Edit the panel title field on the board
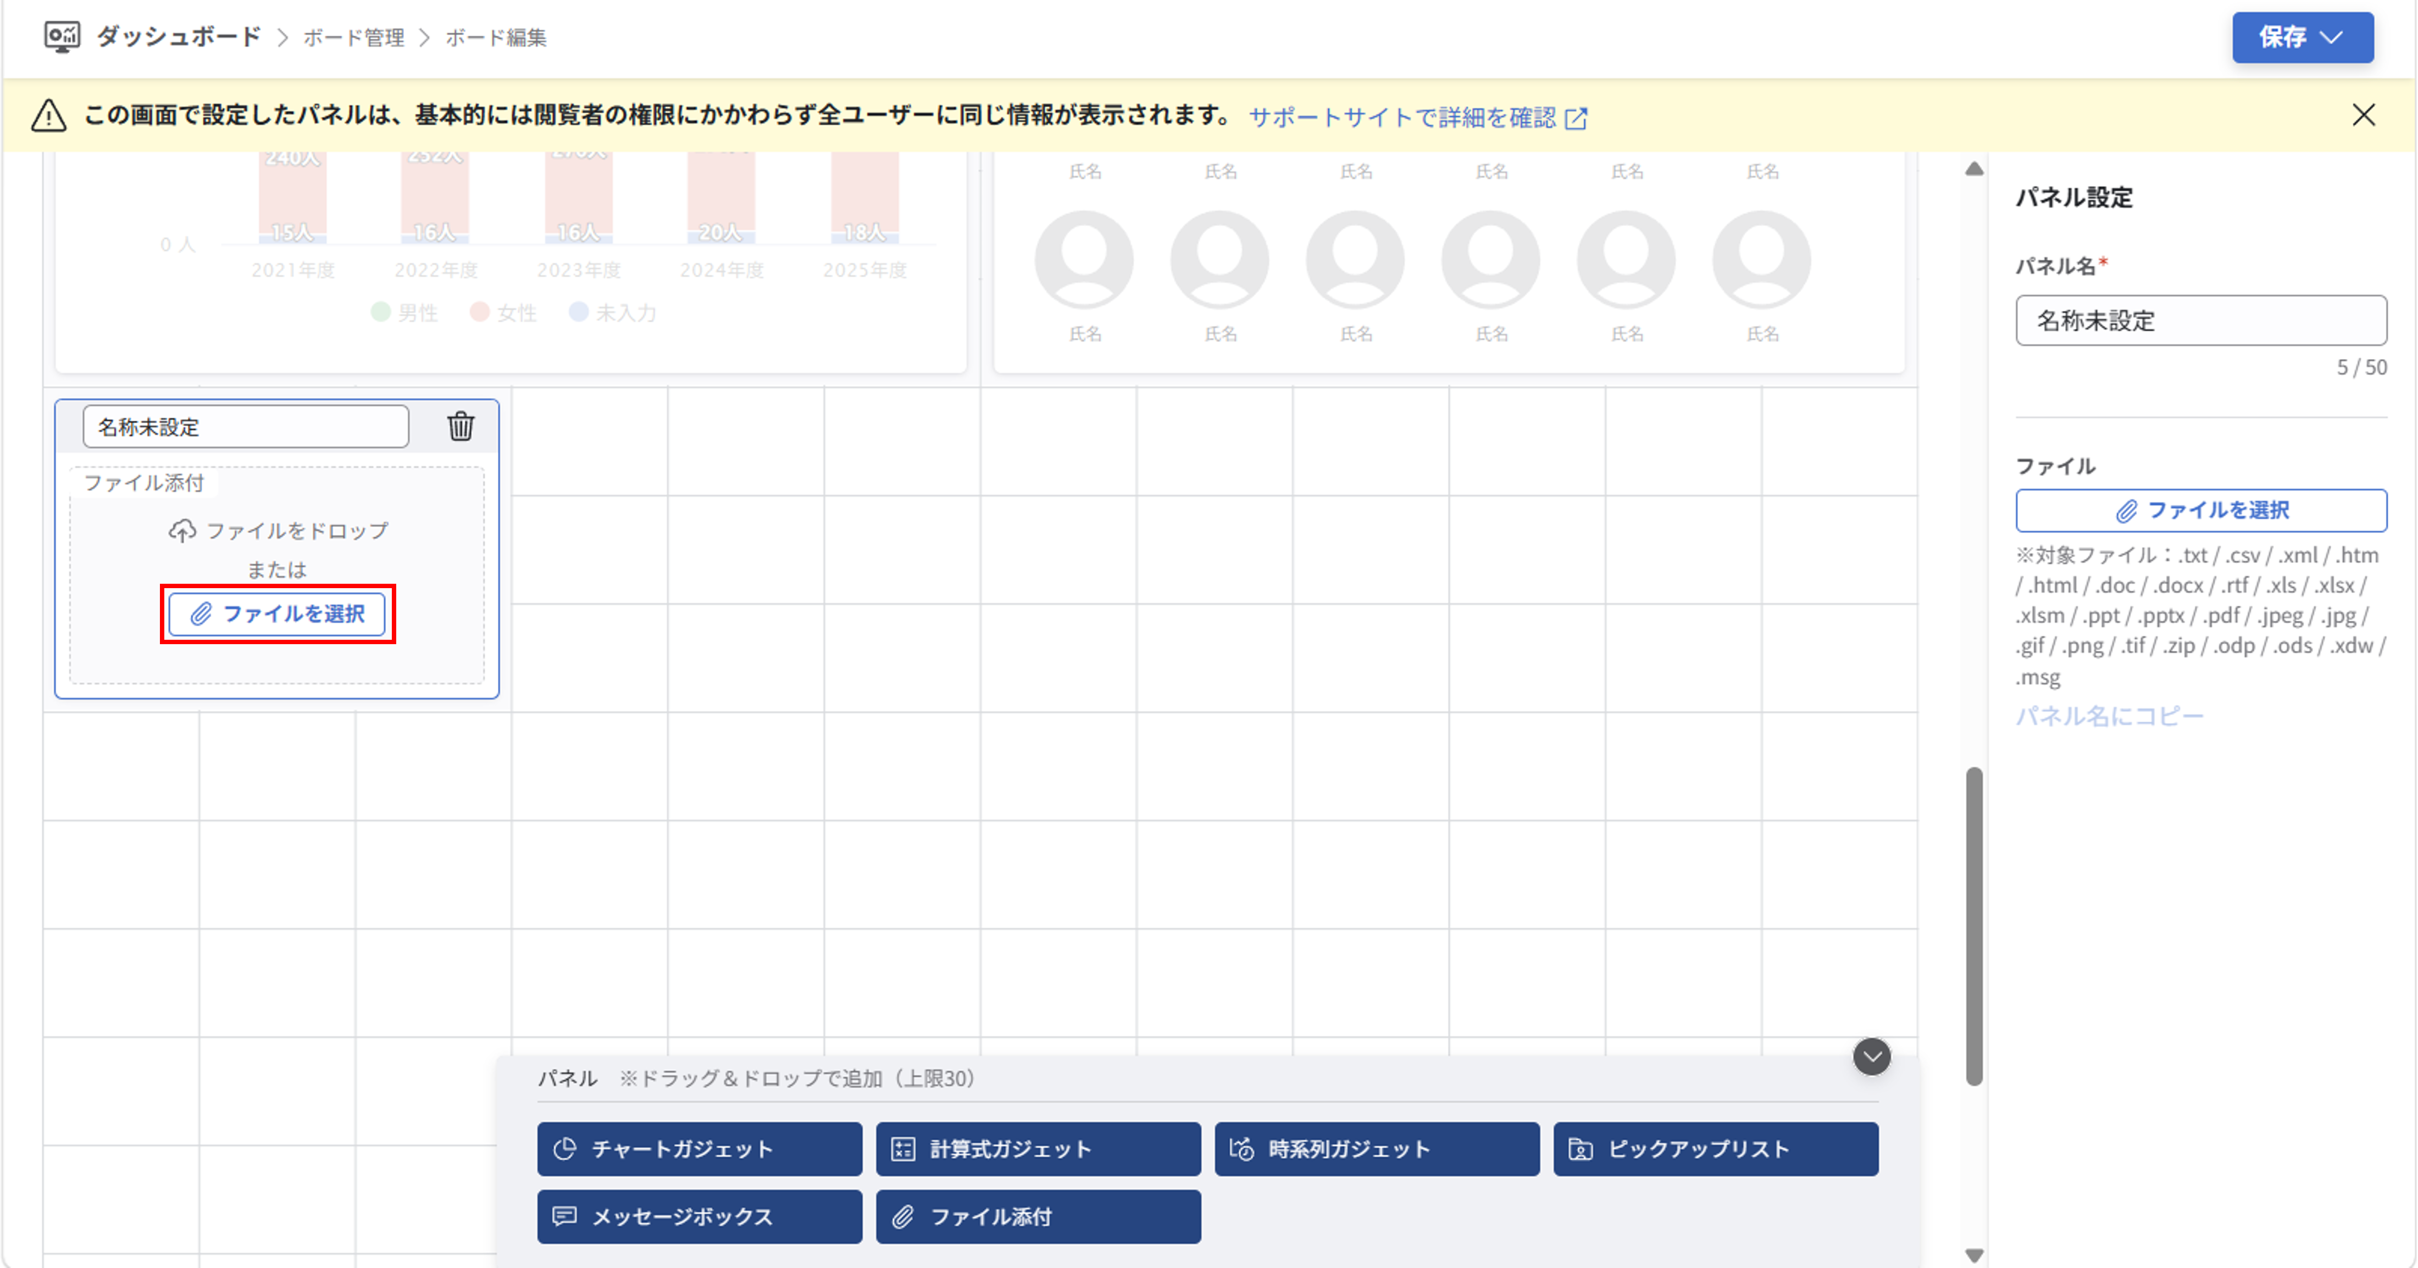Screen dimensions: 2418x1268 246,427
